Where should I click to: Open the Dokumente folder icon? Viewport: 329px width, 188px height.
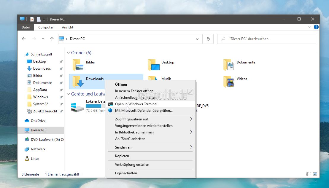point(228,65)
